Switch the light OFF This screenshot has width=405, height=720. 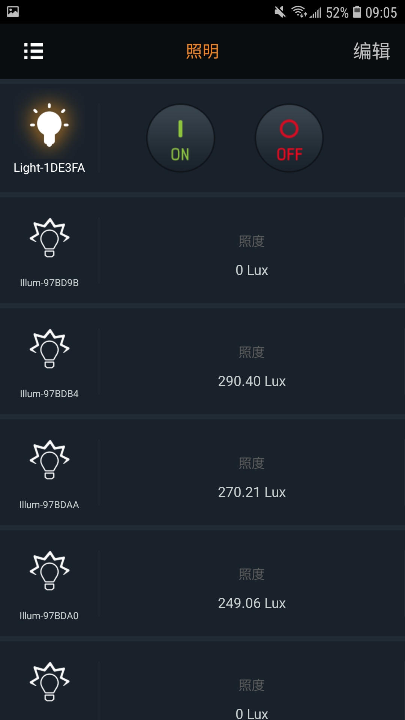(x=289, y=138)
